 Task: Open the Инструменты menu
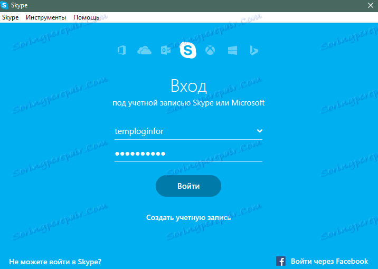(x=46, y=17)
